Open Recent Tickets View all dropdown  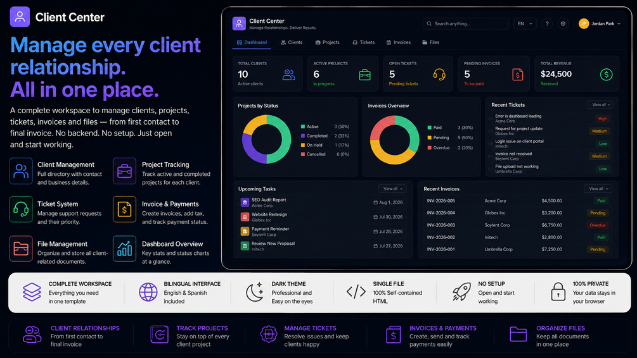coord(600,105)
